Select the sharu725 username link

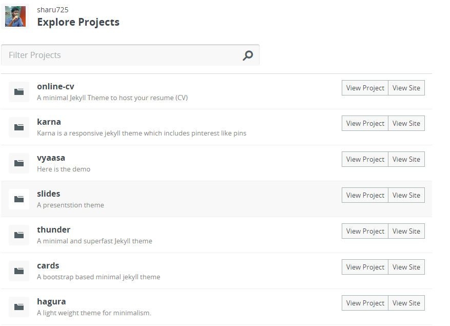(x=53, y=10)
